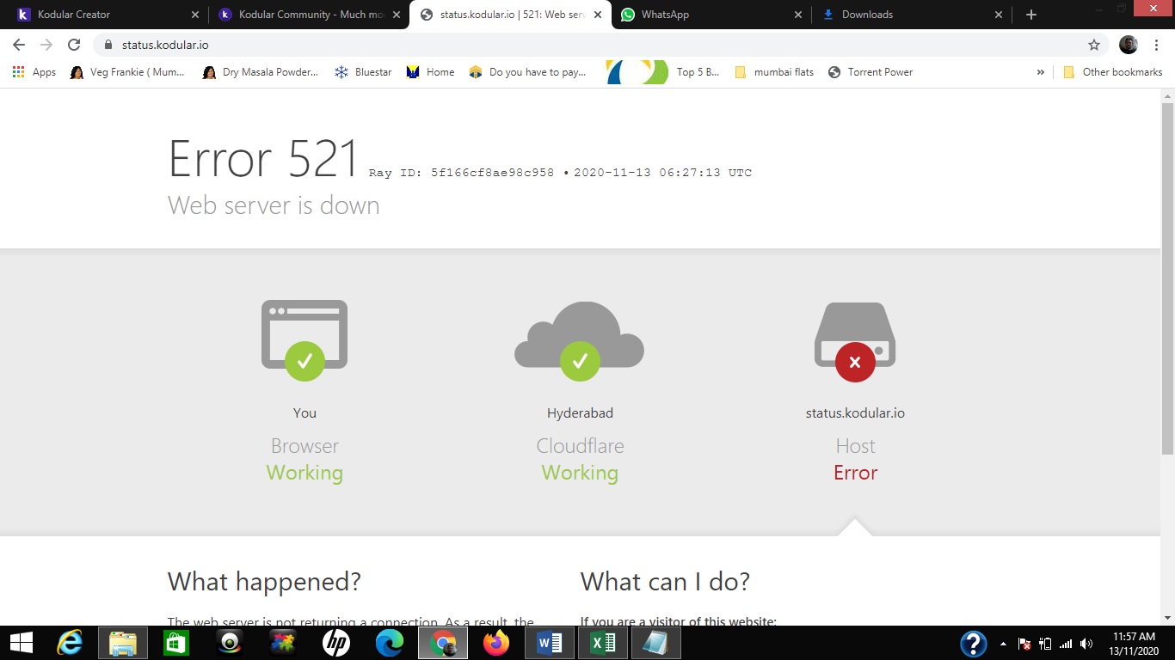This screenshot has height=660, width=1175.
Task: Select the status.kodular.io 521 tab
Action: tap(510, 15)
